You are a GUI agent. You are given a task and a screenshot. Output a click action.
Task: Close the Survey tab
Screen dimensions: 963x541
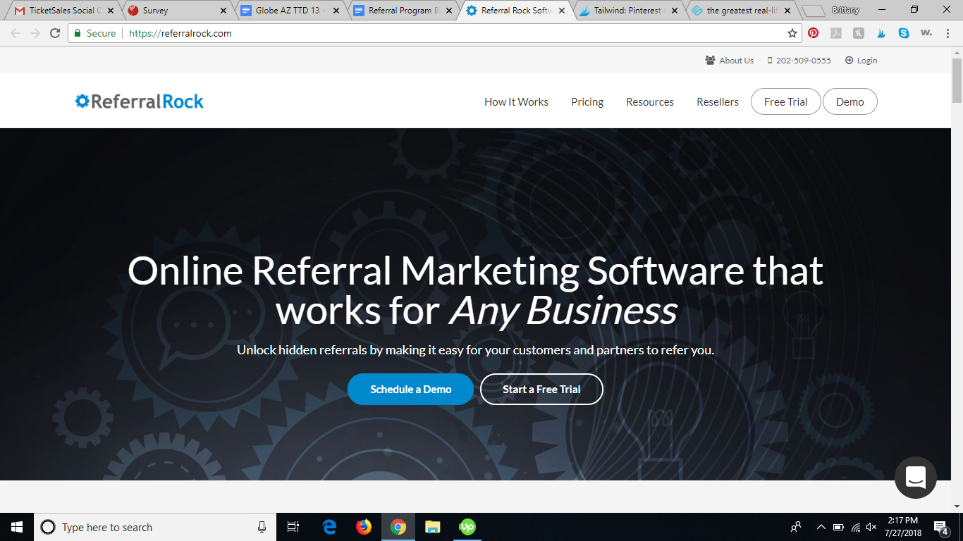click(x=224, y=11)
